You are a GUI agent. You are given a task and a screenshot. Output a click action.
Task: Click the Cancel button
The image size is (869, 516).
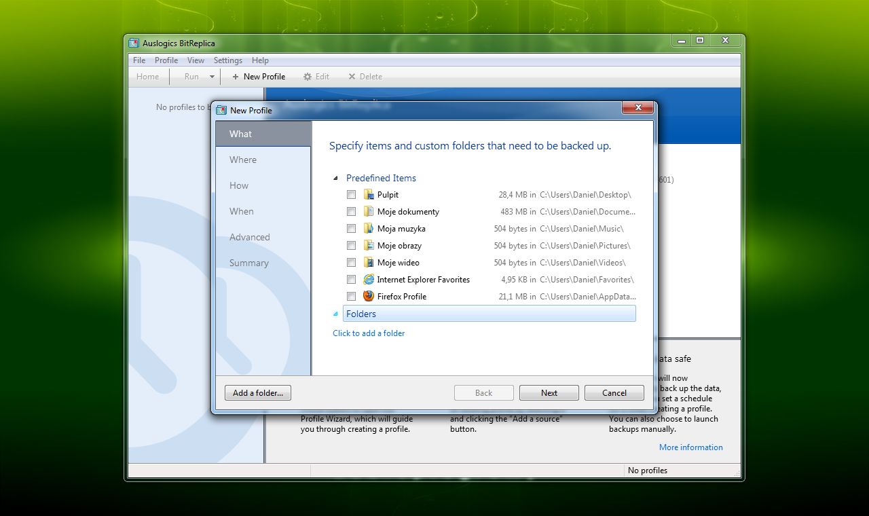614,392
